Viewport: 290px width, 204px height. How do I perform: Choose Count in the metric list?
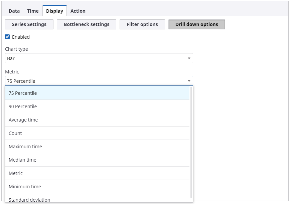[x=15, y=133]
